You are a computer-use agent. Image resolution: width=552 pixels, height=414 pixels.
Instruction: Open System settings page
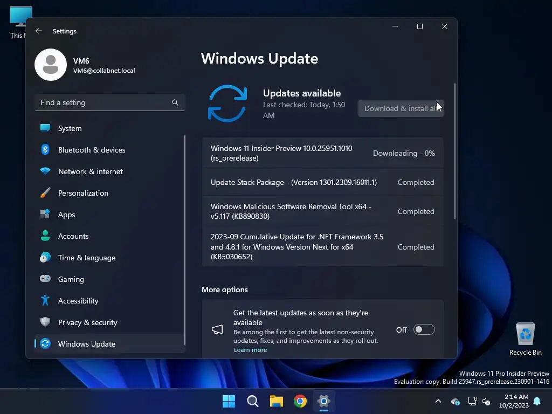coord(109,128)
